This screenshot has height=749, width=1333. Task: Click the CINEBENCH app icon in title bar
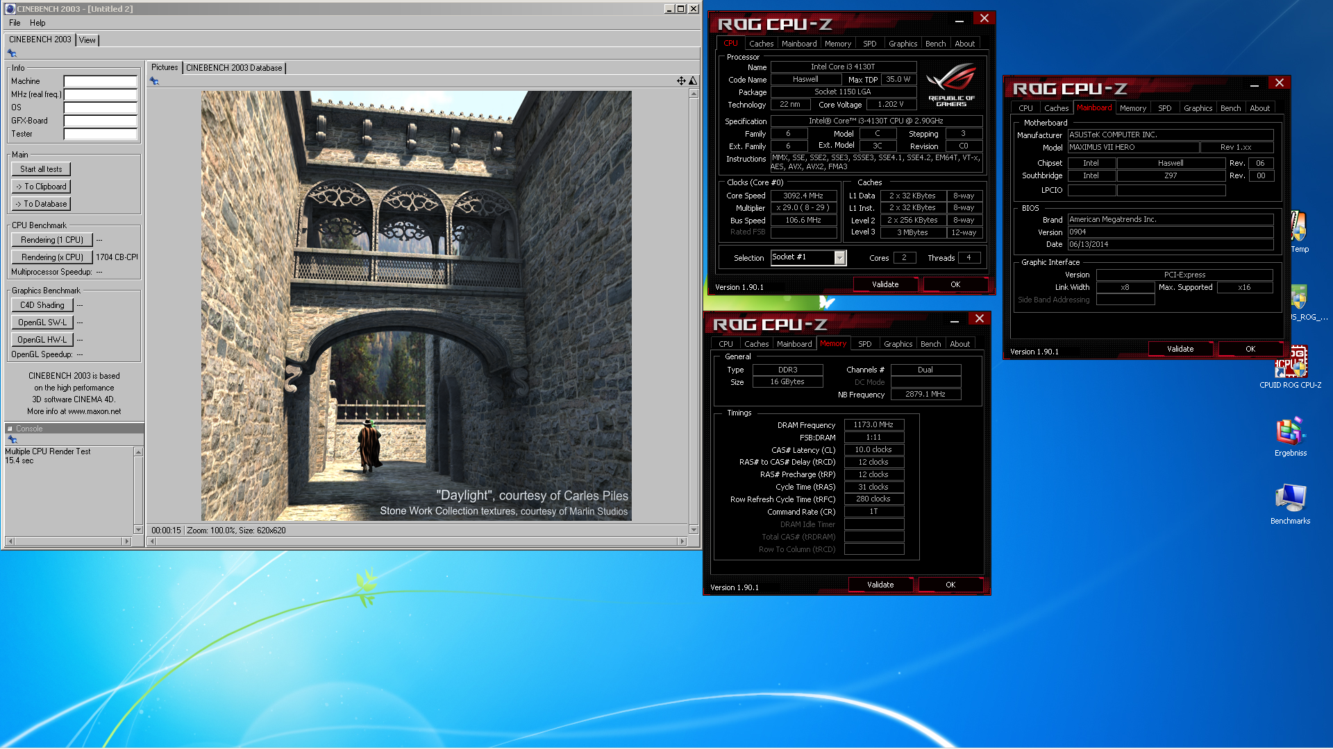click(x=10, y=9)
